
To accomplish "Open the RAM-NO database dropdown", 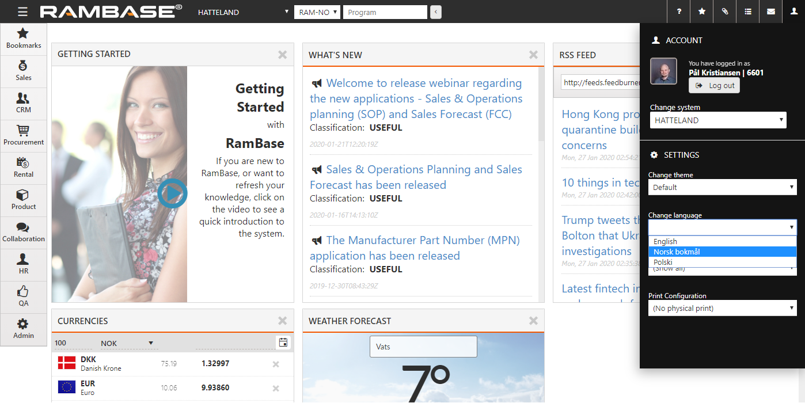I will [x=317, y=12].
